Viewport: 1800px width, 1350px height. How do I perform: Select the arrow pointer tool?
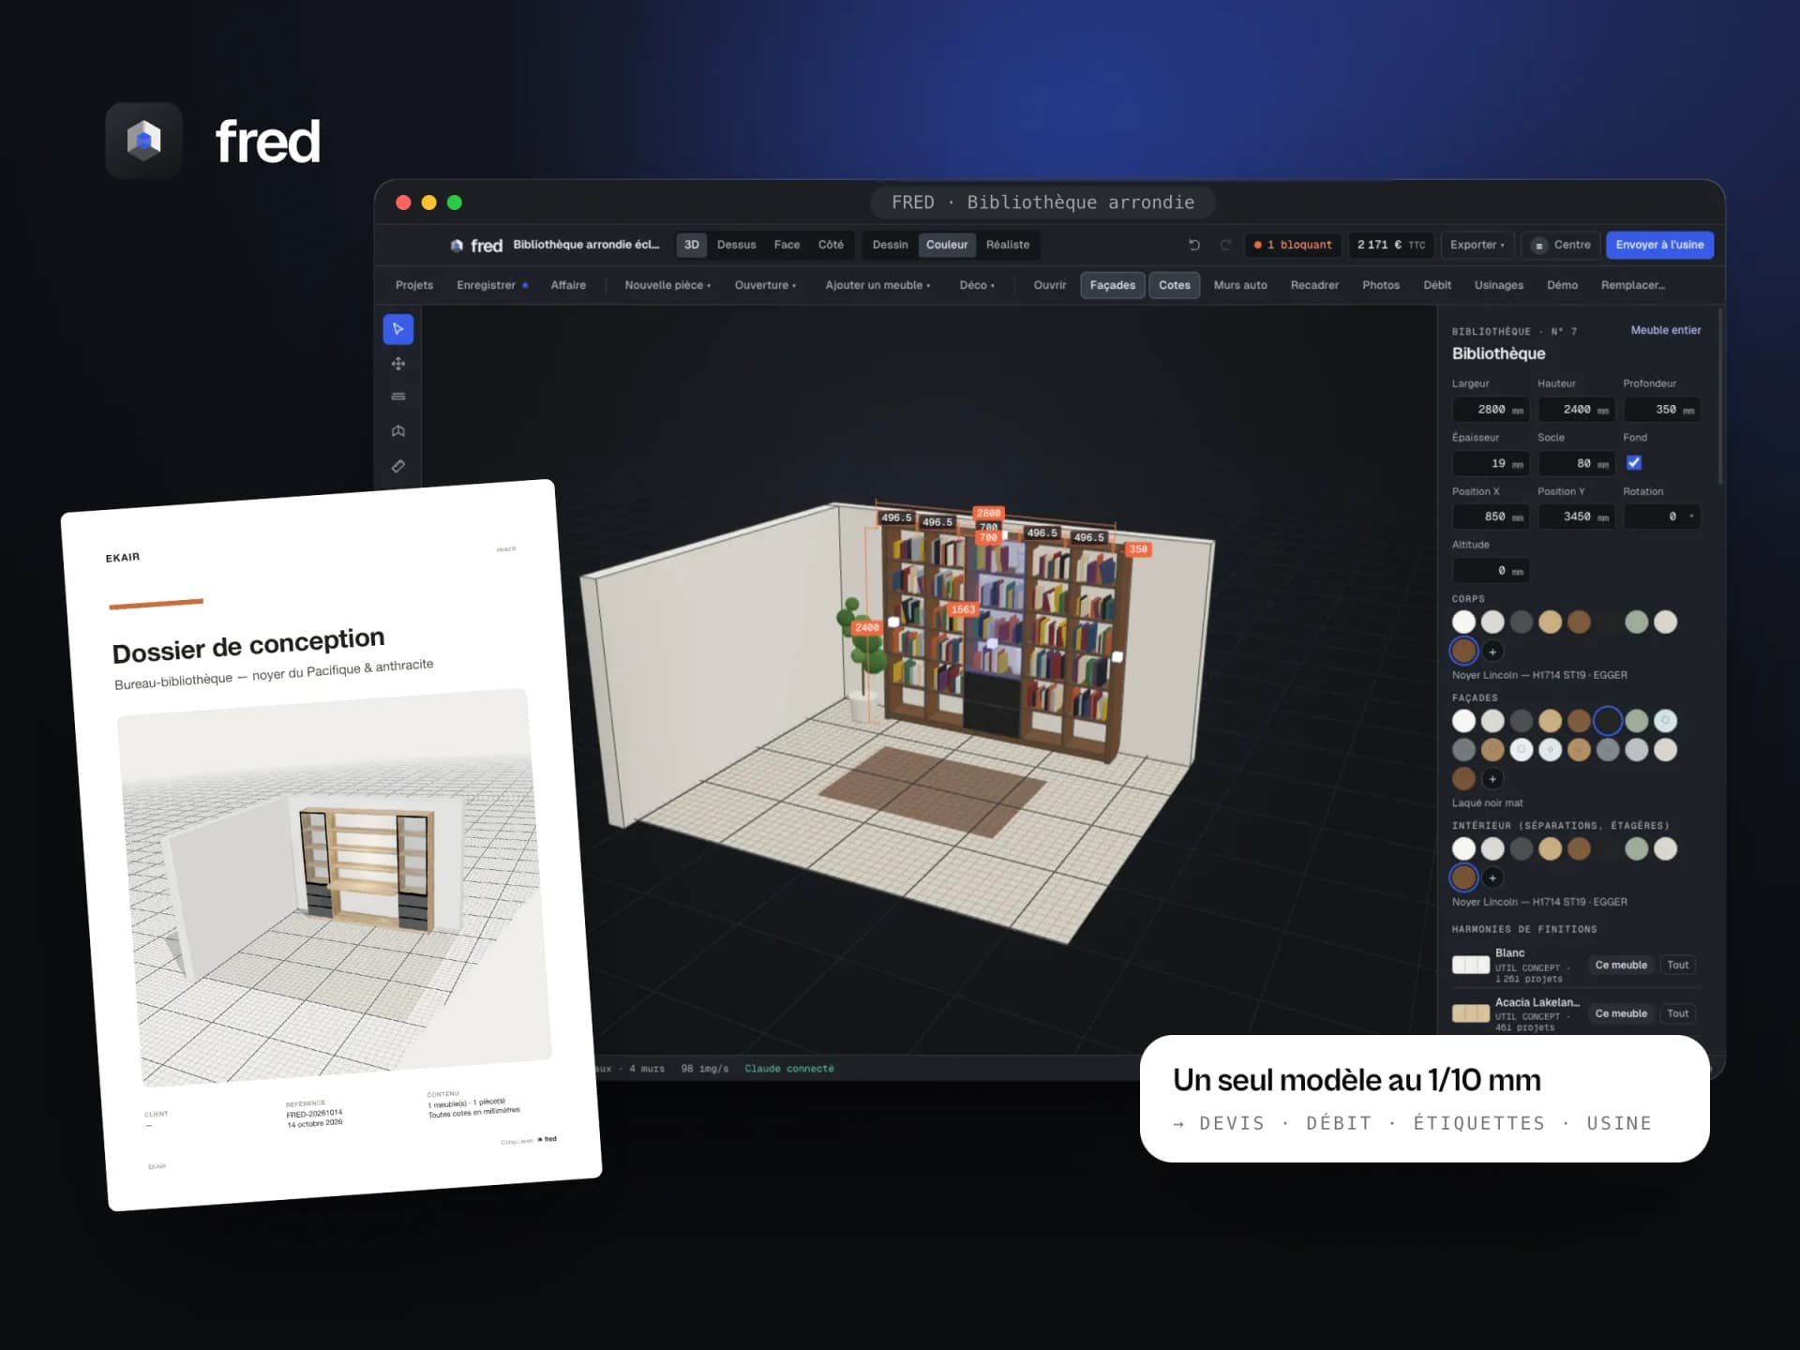click(x=397, y=329)
